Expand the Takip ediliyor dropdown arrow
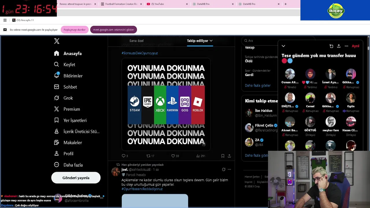The width and height of the screenshot is (370, 208). [211, 41]
